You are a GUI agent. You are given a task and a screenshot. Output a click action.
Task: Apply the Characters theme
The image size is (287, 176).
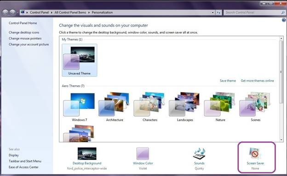(150, 107)
